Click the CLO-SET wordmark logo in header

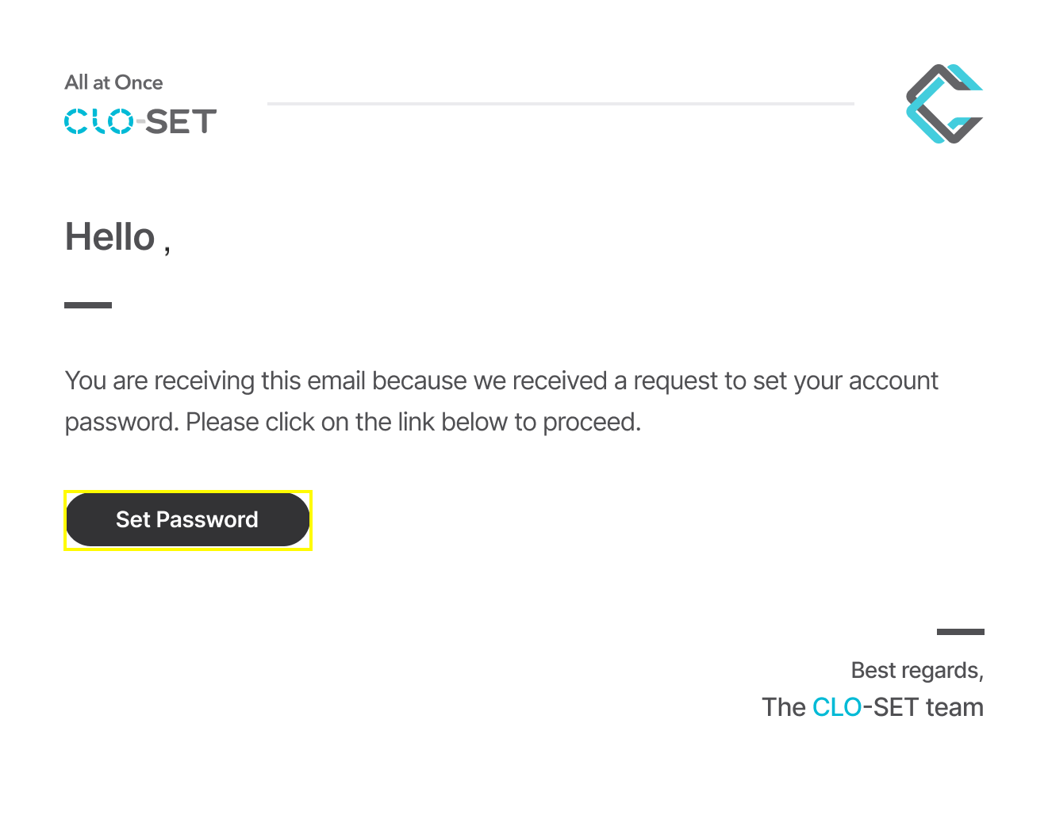[140, 121]
